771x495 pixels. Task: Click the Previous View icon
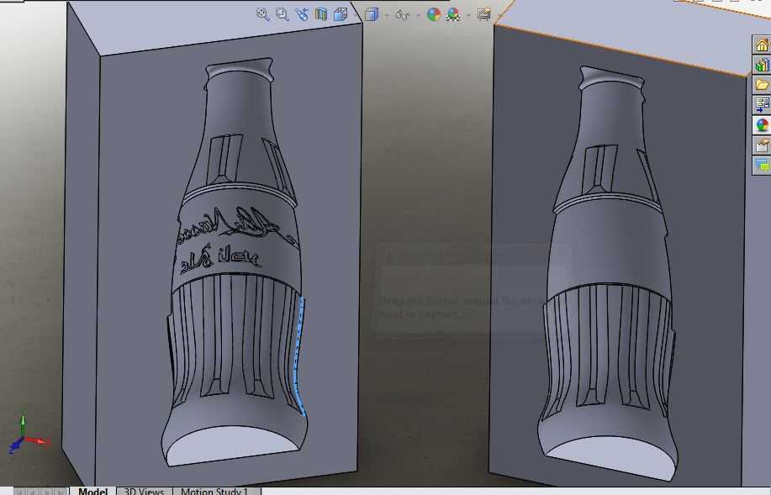[301, 14]
